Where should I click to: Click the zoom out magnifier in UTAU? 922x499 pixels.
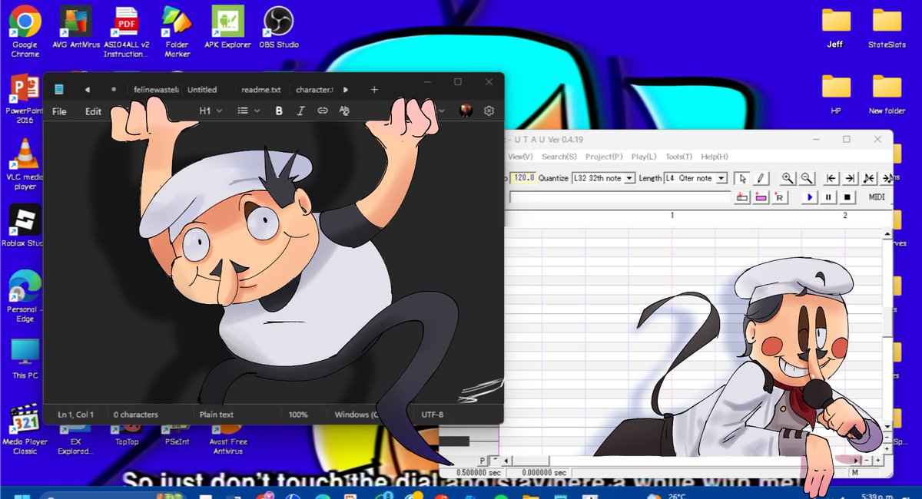coord(806,178)
